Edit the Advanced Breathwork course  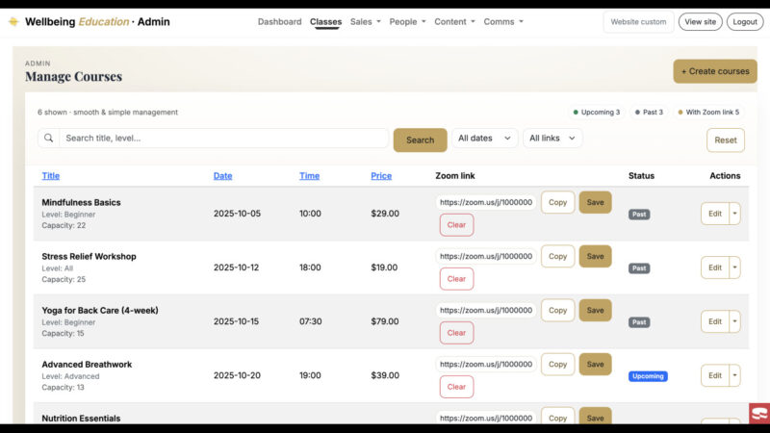[x=714, y=375]
